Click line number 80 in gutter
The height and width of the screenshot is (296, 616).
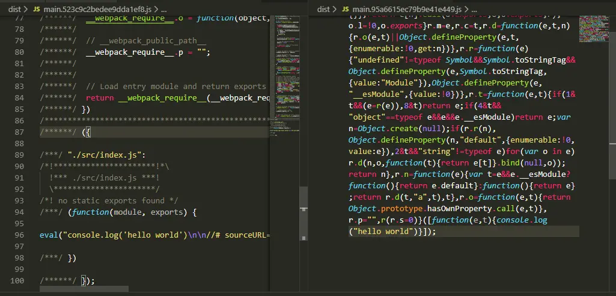pyautogui.click(x=20, y=52)
